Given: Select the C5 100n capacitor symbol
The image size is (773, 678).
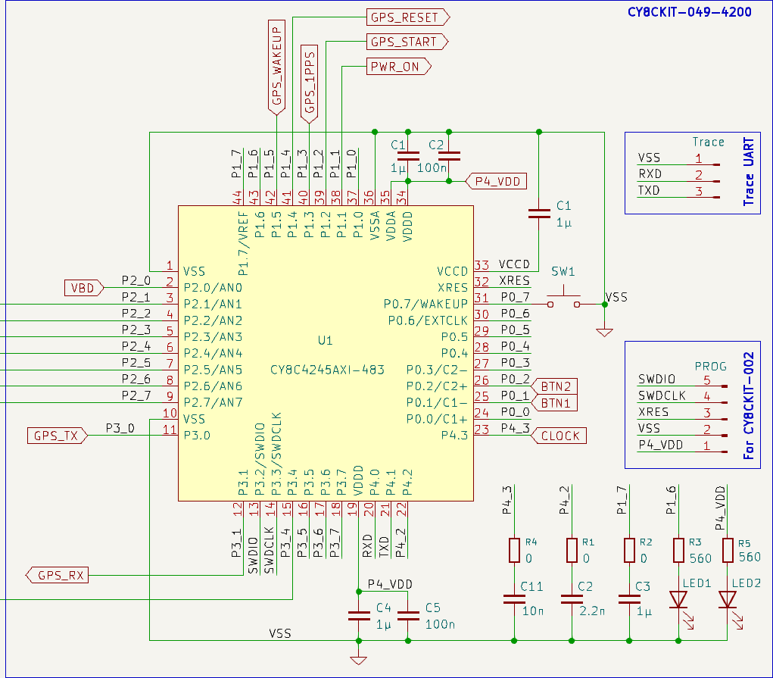Looking at the screenshot, I should (407, 615).
